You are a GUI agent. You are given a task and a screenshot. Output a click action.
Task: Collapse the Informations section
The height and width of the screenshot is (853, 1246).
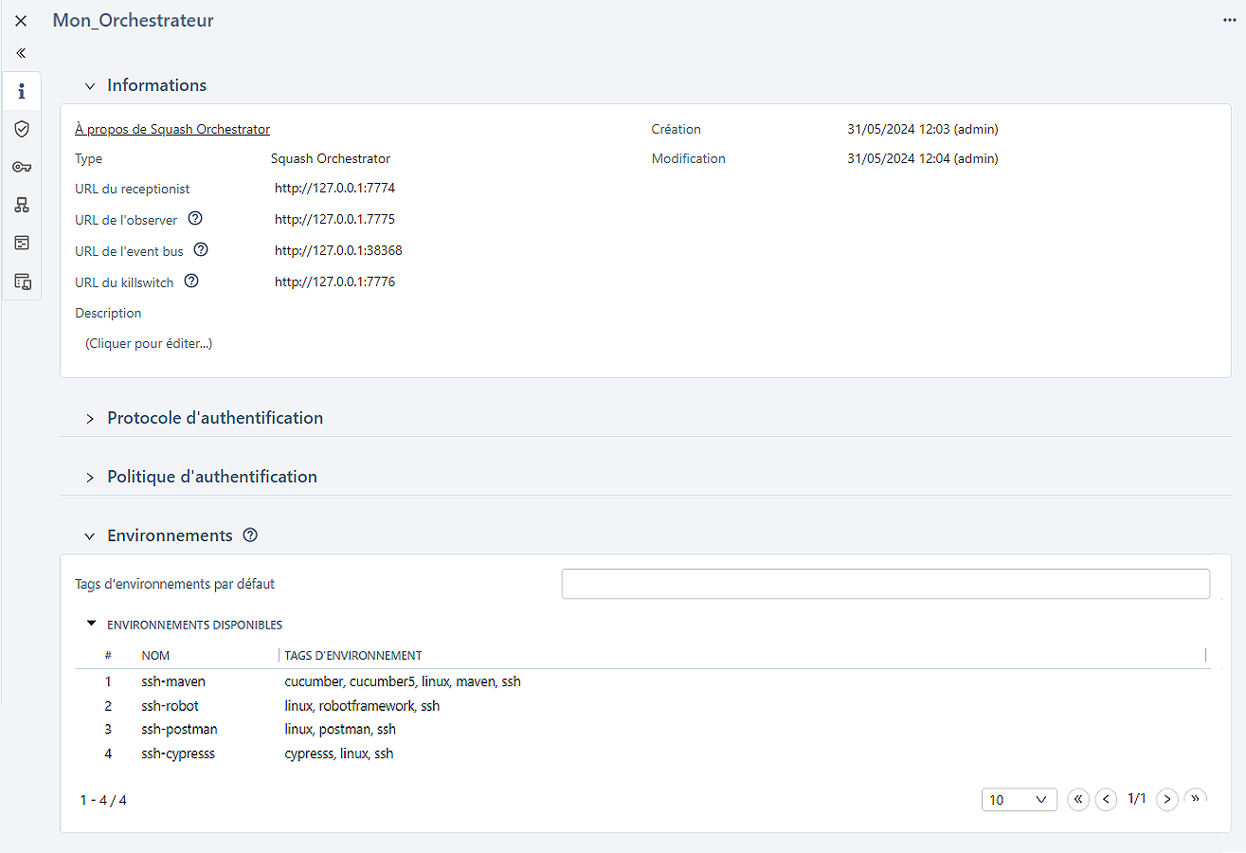(x=90, y=86)
